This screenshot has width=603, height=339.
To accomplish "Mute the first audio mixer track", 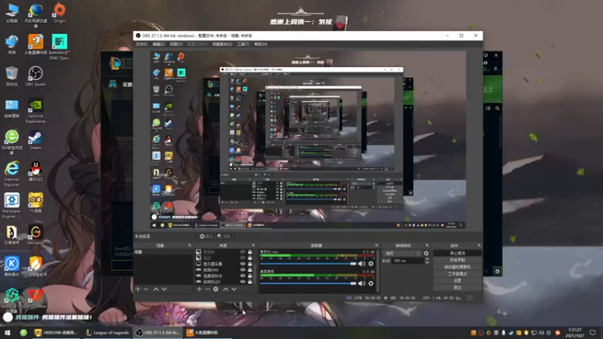I will point(362,264).
